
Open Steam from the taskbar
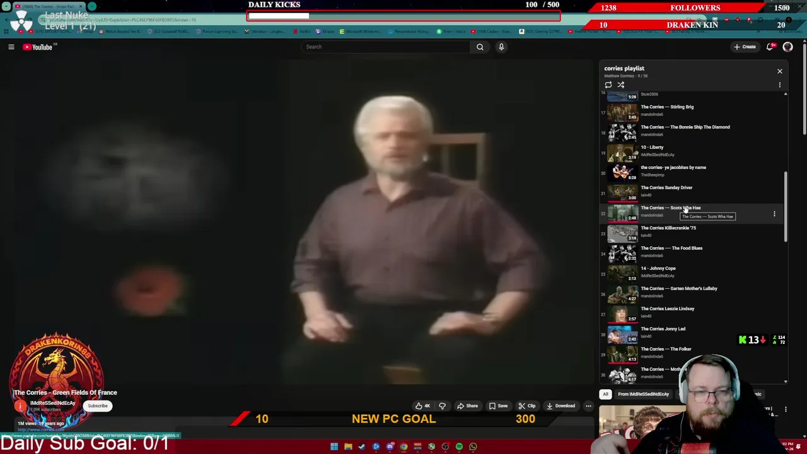click(x=362, y=446)
